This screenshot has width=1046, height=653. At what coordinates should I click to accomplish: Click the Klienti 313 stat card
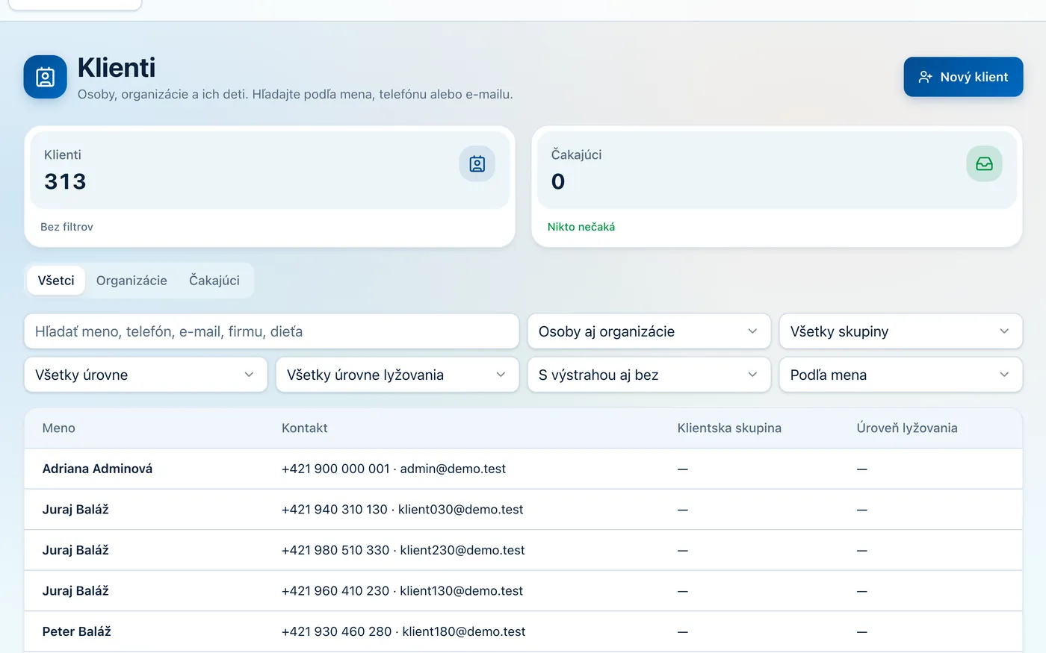point(270,187)
